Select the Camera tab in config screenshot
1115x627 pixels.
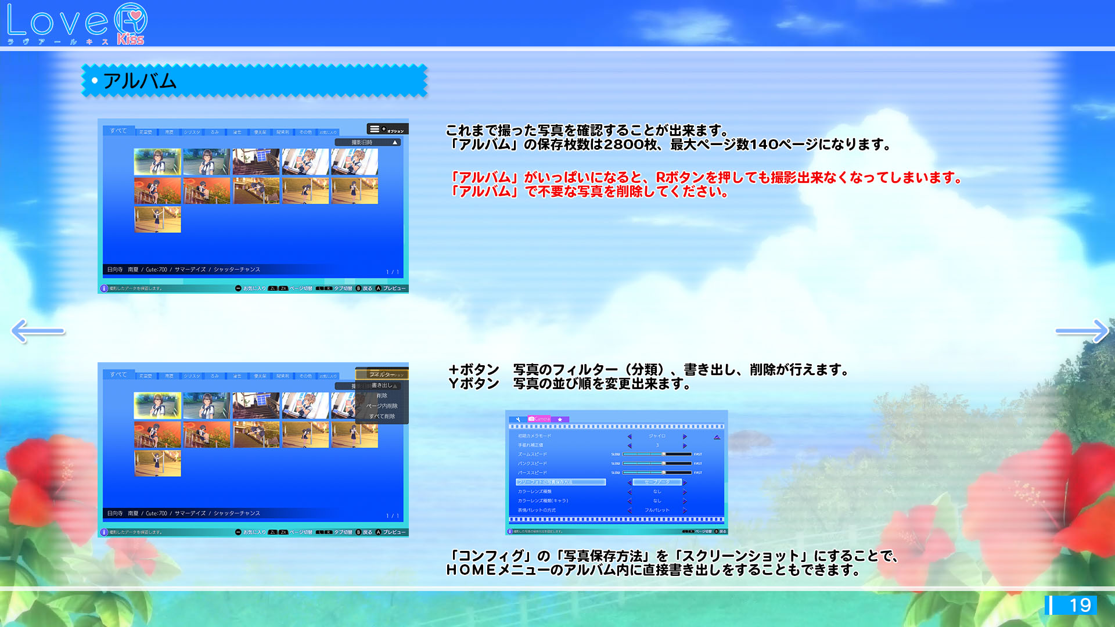pos(539,419)
